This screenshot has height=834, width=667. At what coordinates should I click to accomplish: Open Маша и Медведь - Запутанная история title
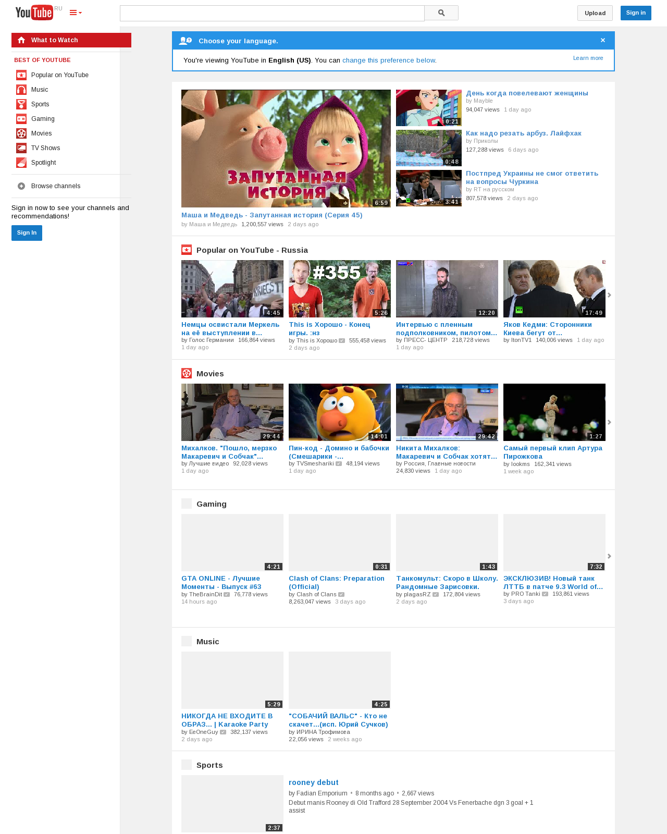(272, 215)
